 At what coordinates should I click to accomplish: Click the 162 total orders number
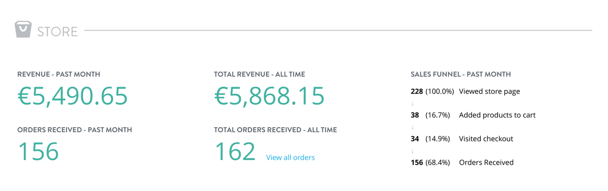(235, 151)
